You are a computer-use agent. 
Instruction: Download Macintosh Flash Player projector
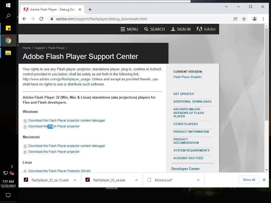point(54,152)
